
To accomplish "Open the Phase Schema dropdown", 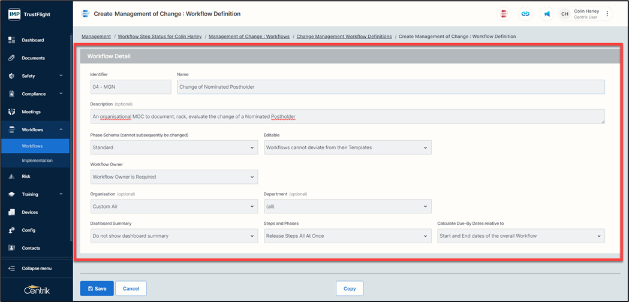I will 174,147.
